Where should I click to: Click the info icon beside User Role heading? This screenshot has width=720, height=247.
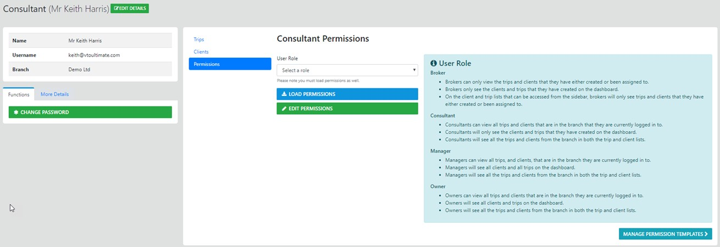point(434,63)
